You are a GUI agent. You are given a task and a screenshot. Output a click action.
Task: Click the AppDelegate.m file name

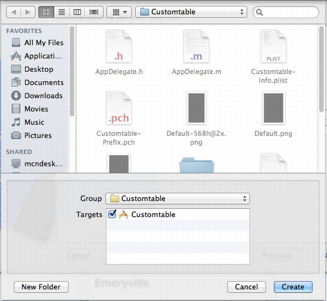[196, 72]
